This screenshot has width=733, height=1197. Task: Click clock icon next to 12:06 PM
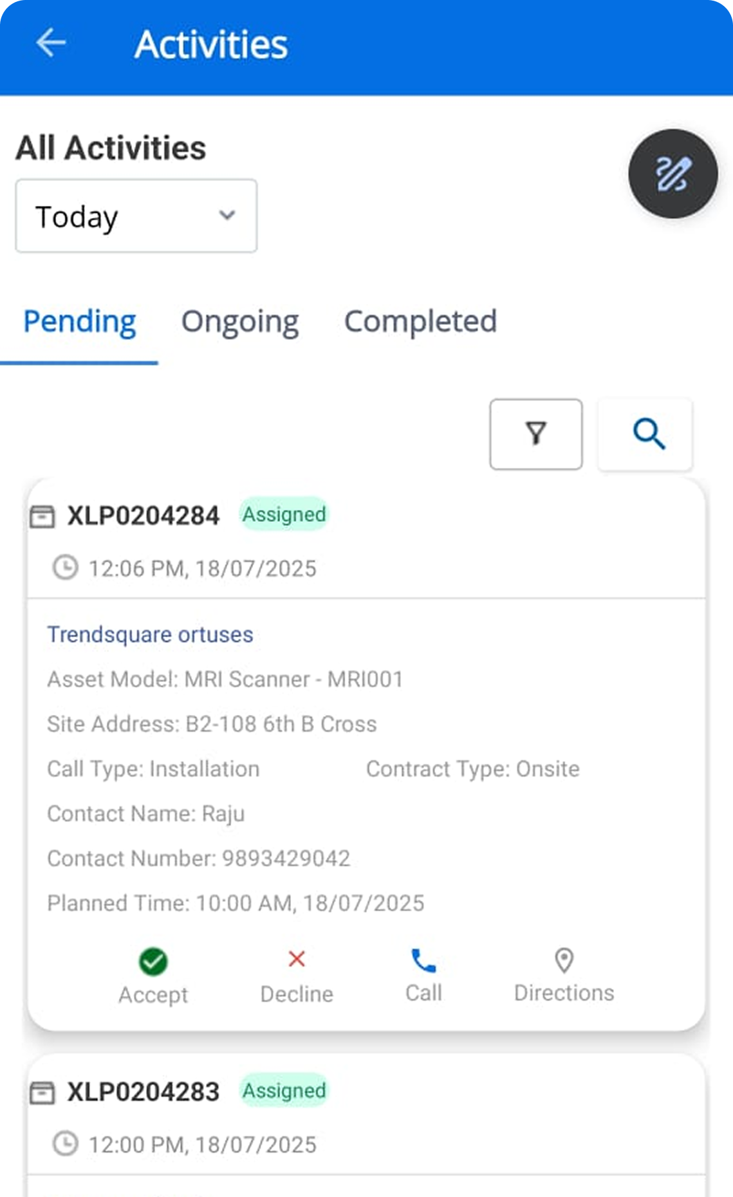click(x=65, y=568)
